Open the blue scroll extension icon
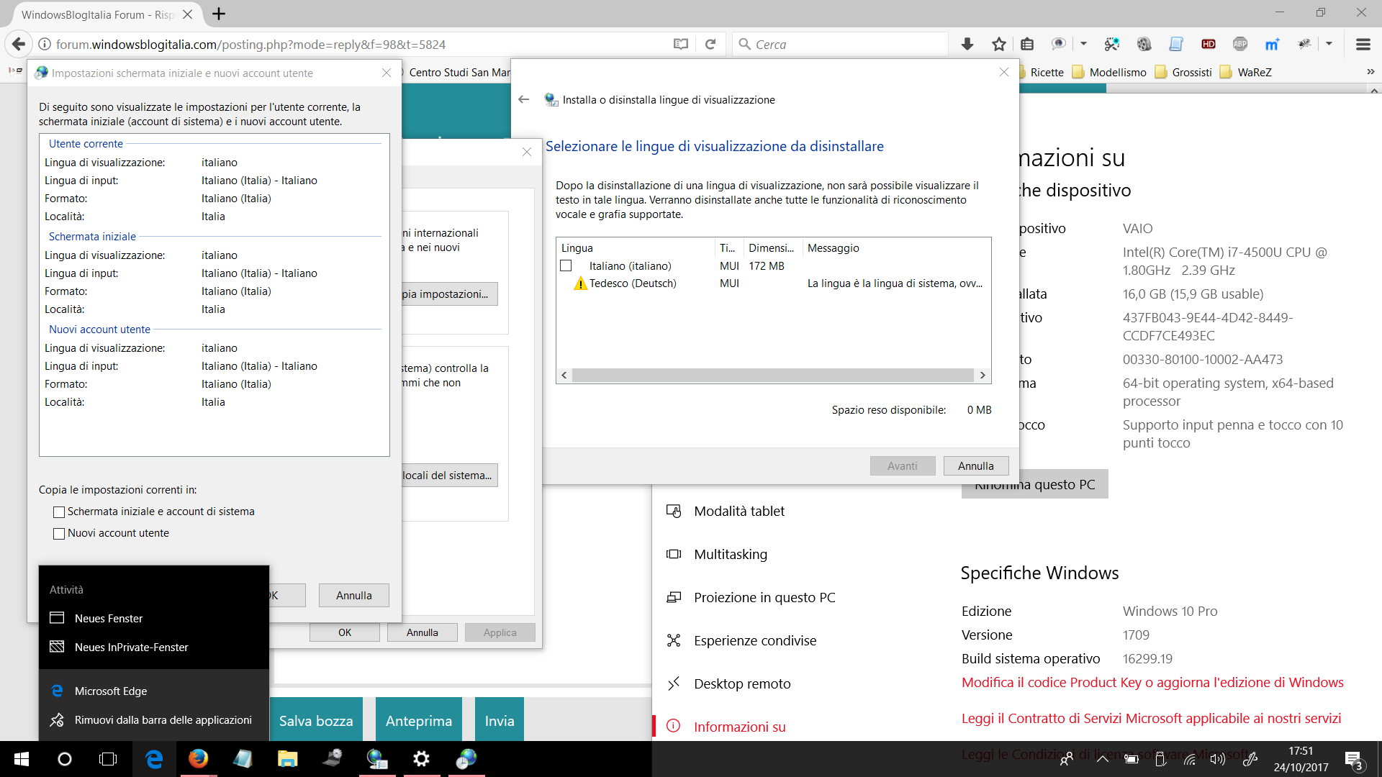This screenshot has width=1382, height=777. pos(1176,44)
